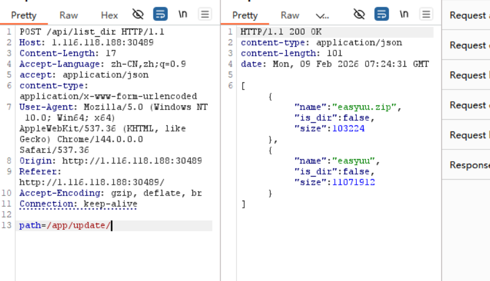This screenshot has height=281, width=490.
Task: Show newline characters in response viewer
Action: coord(404,14)
